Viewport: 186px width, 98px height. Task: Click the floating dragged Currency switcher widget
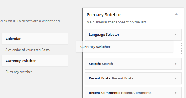click(125, 47)
